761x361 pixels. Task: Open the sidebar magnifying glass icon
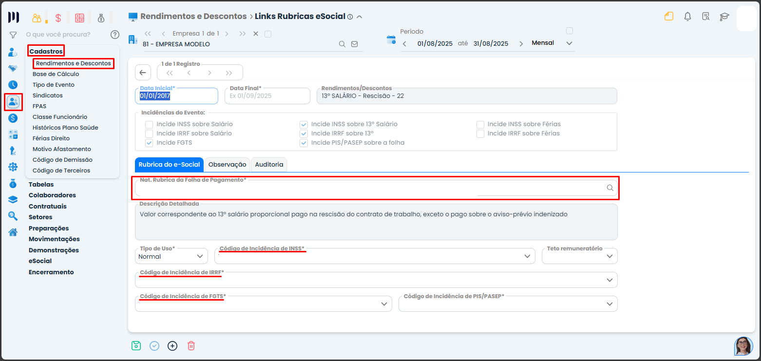[x=13, y=216]
